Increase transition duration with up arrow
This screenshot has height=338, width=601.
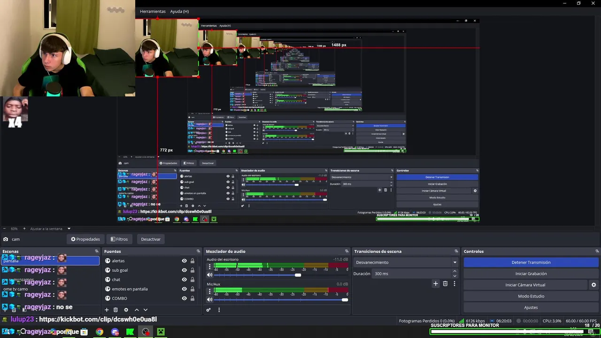tap(455, 271)
